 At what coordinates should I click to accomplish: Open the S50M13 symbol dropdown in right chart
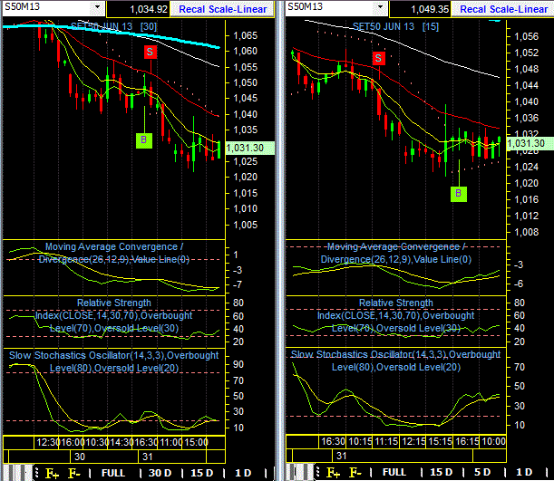(380, 6)
